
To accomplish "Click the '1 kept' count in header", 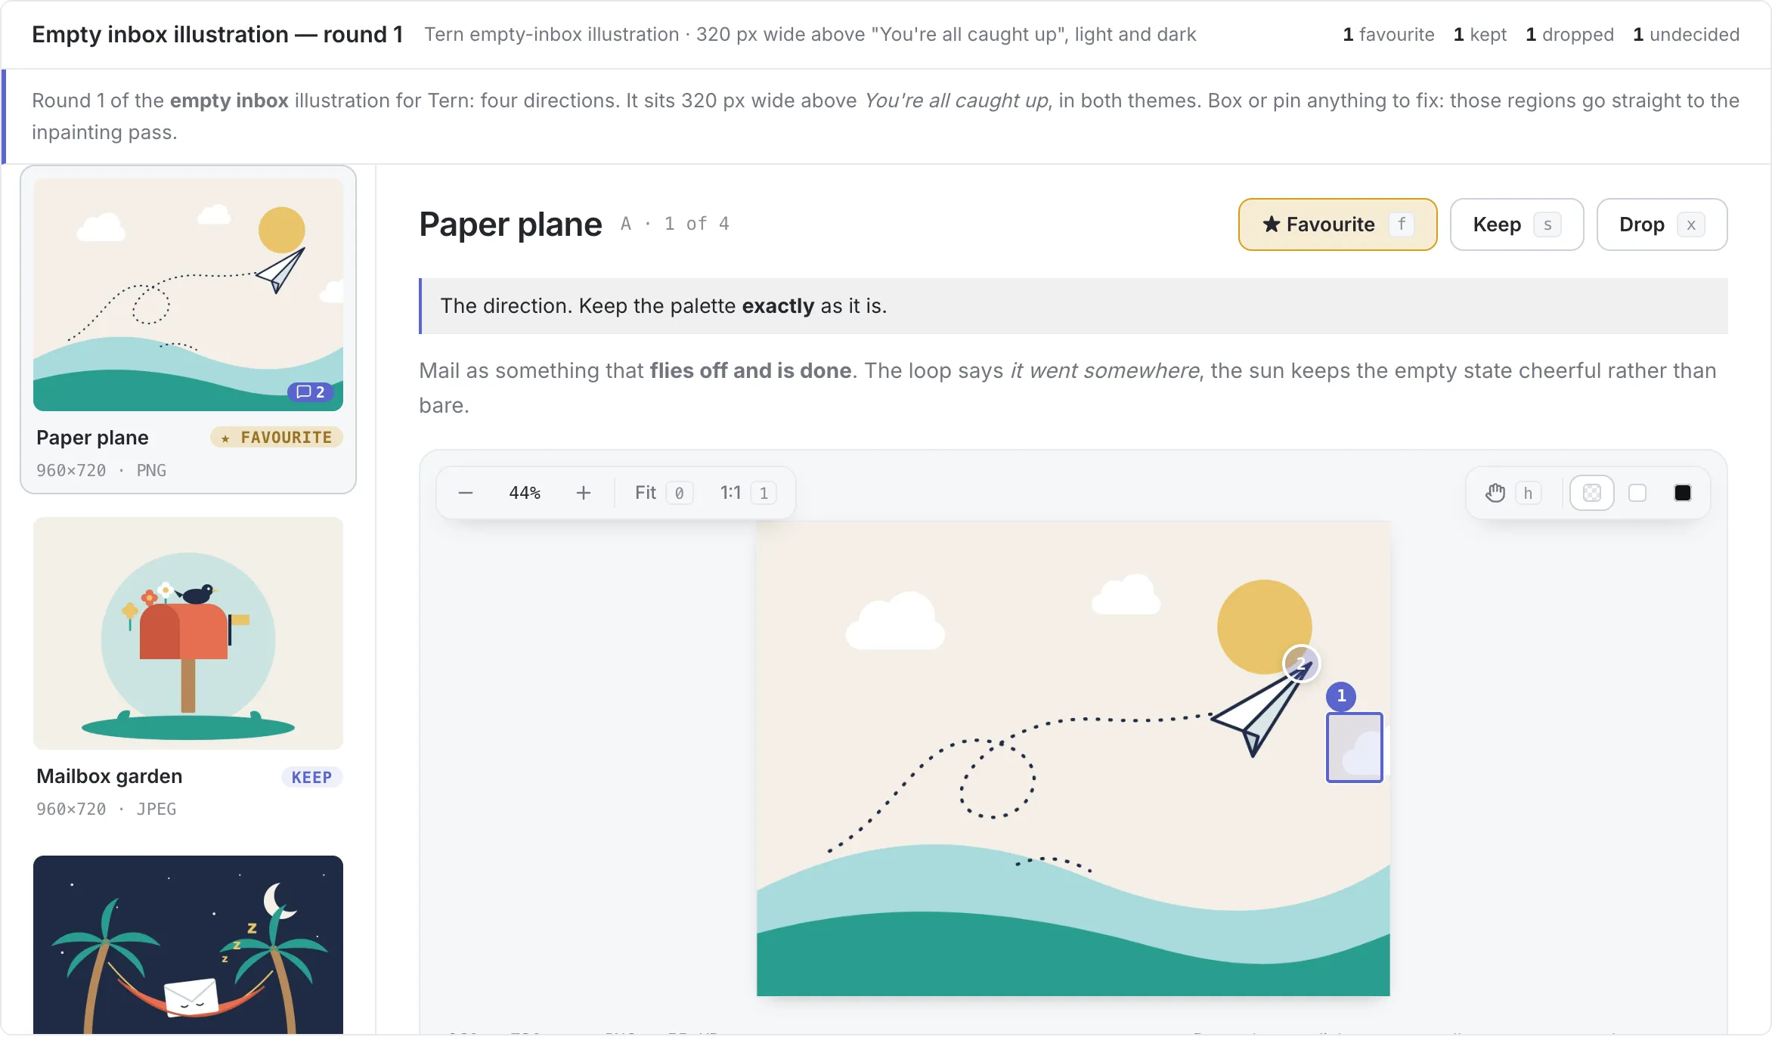I will pos(1480,35).
